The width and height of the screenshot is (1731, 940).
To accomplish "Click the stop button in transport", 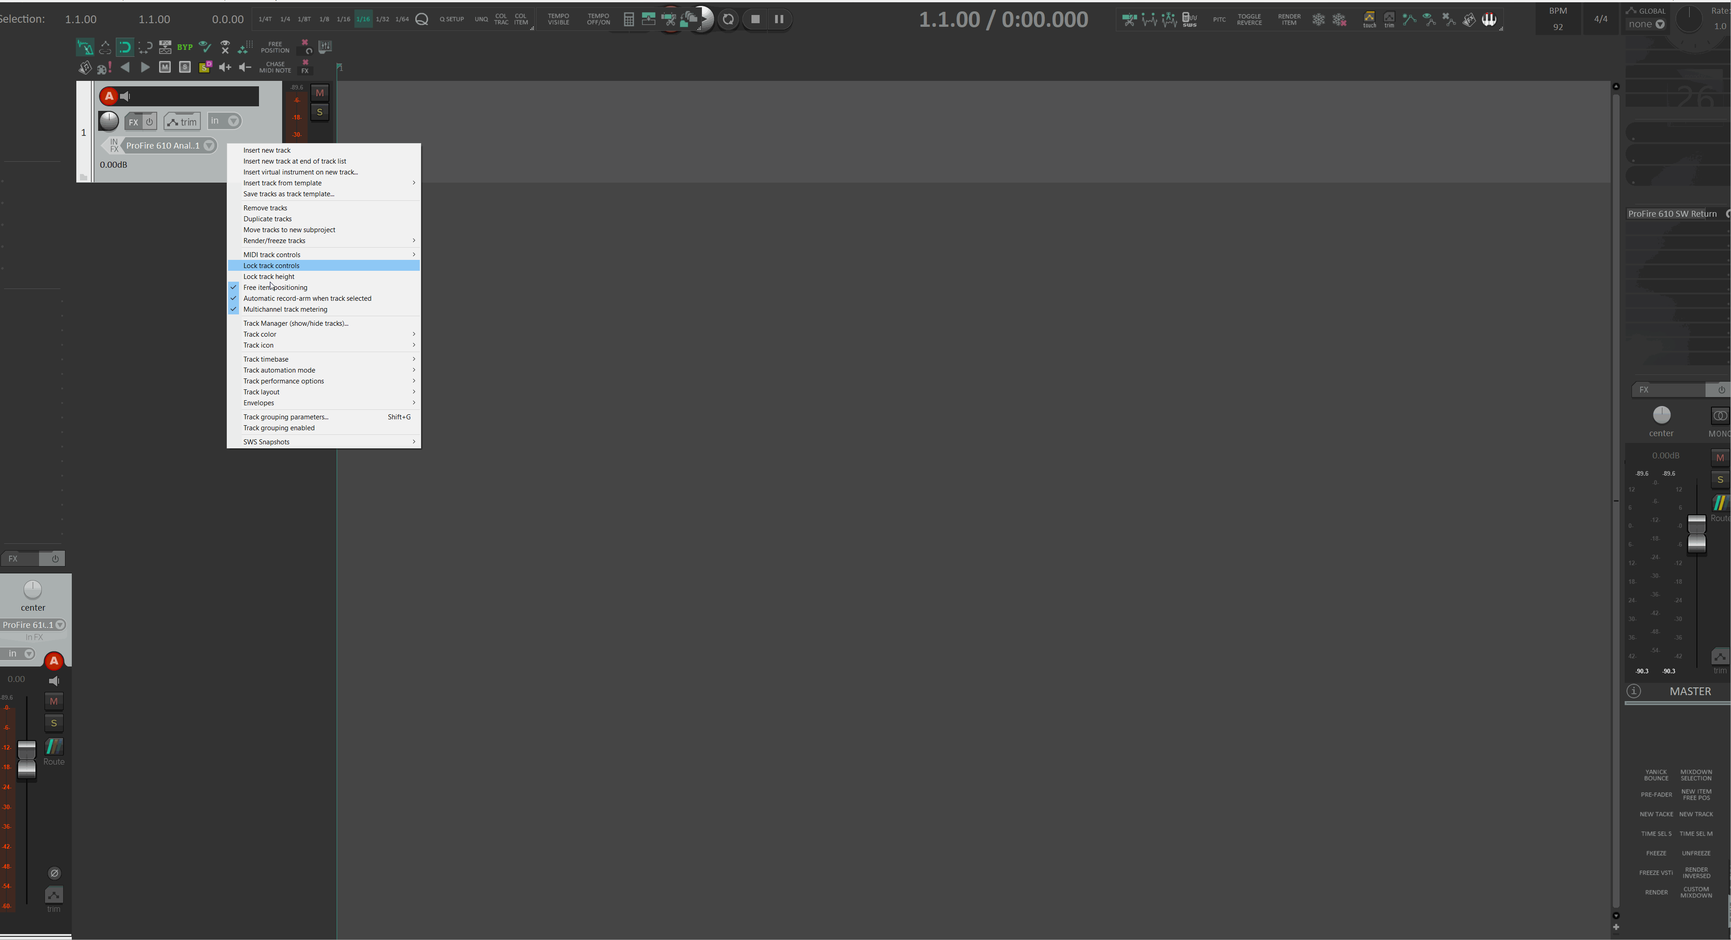I will (755, 20).
